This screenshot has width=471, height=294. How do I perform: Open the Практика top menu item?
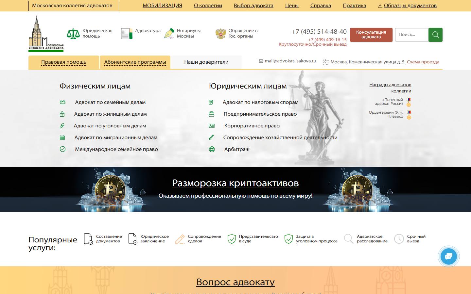pyautogui.click(x=355, y=6)
